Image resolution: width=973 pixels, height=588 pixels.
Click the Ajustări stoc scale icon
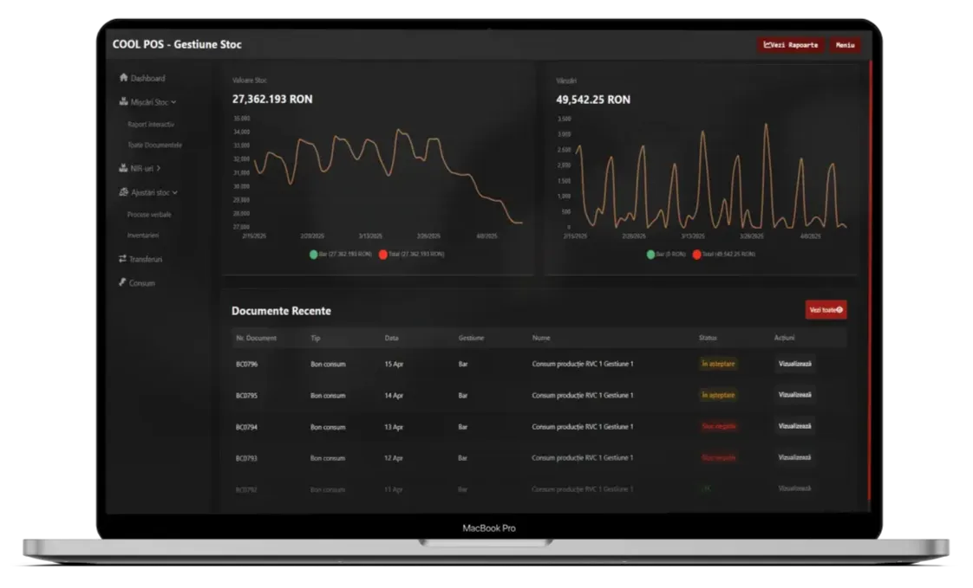(x=123, y=192)
